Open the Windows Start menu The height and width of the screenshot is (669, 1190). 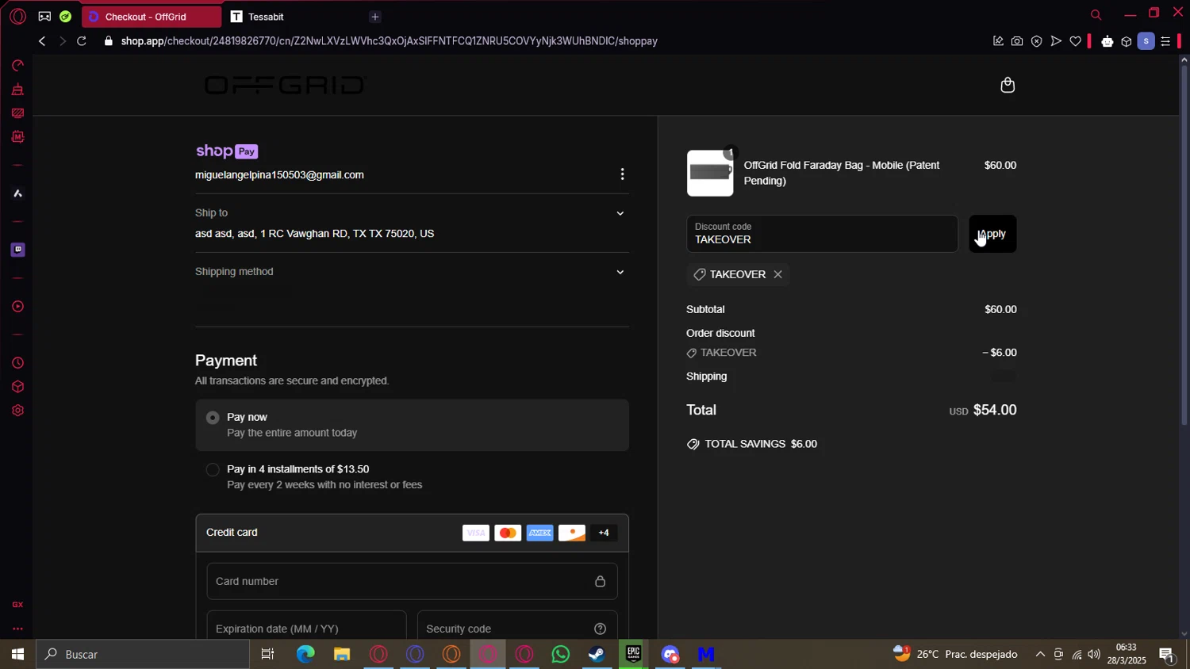[17, 654]
